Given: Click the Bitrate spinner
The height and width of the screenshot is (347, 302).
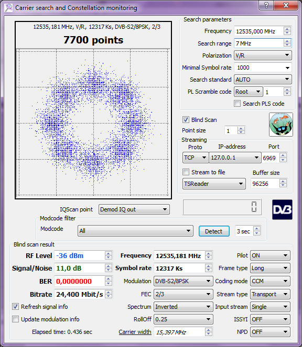Looking at the screenshot, I should (109, 294).
